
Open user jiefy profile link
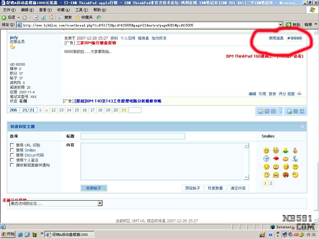pyautogui.click(x=14, y=37)
